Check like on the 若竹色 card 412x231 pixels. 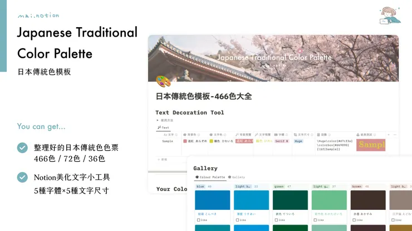315,220
